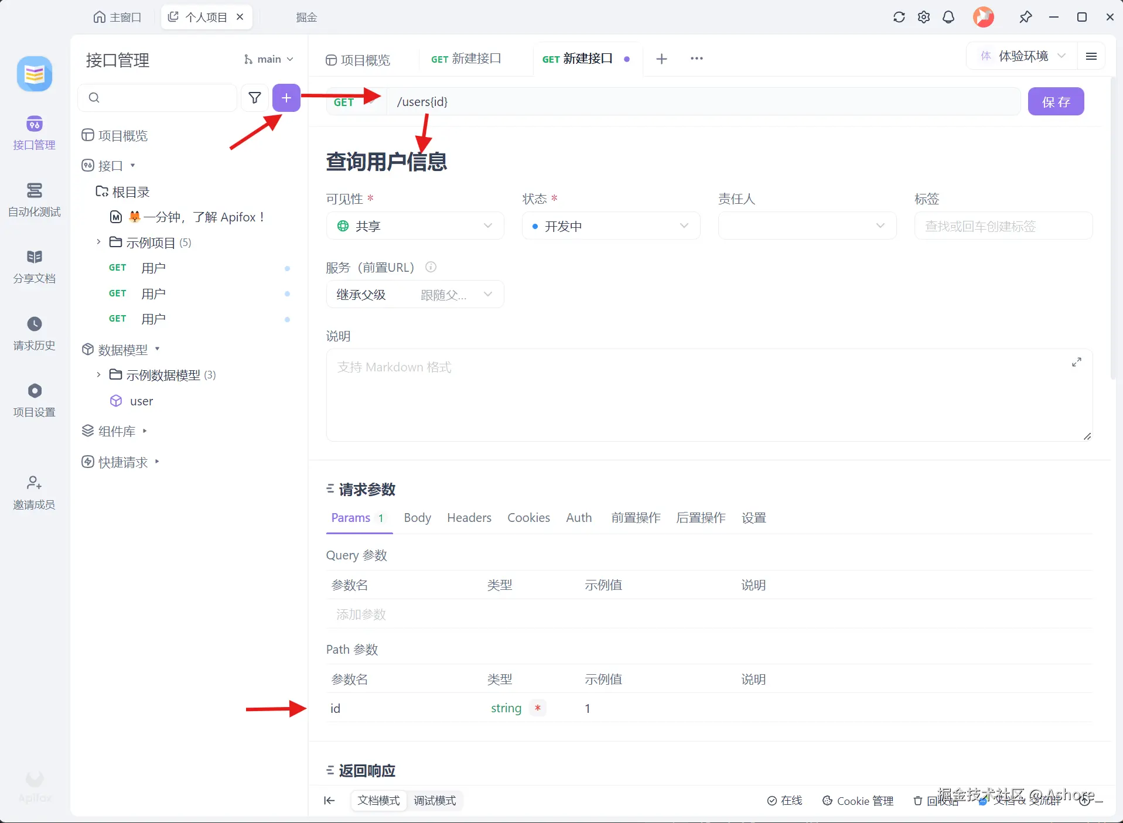
Task: Click the info icon next to 服务（前置URL）
Action: 431,267
